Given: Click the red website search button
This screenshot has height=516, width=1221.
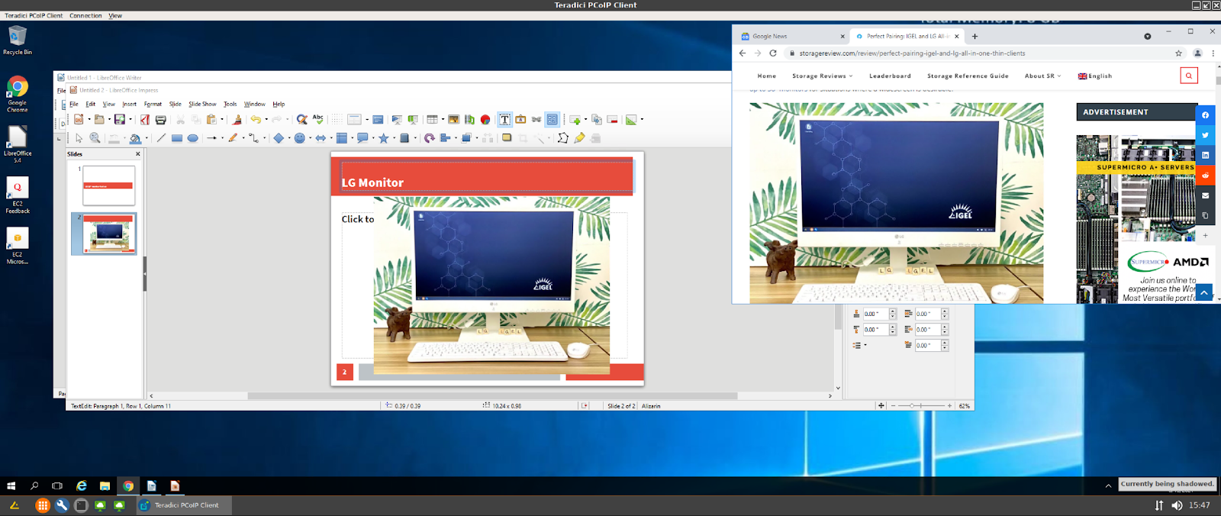Looking at the screenshot, I should click(x=1188, y=76).
